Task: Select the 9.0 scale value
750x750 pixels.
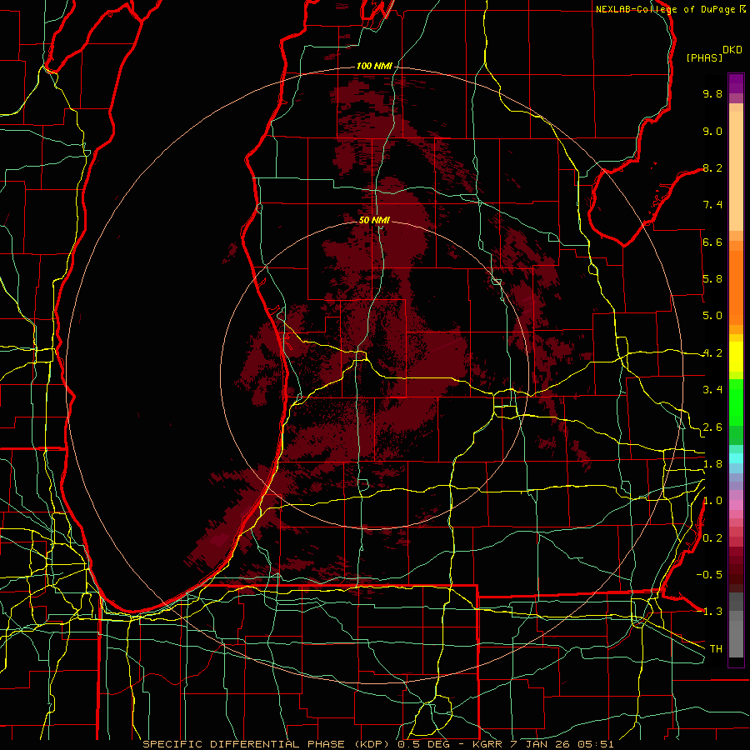Action: coord(712,131)
